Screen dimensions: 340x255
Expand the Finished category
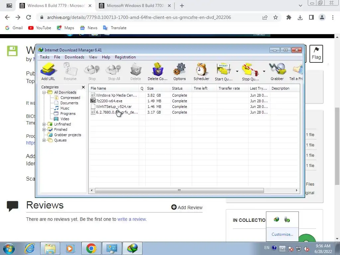tap(44, 130)
